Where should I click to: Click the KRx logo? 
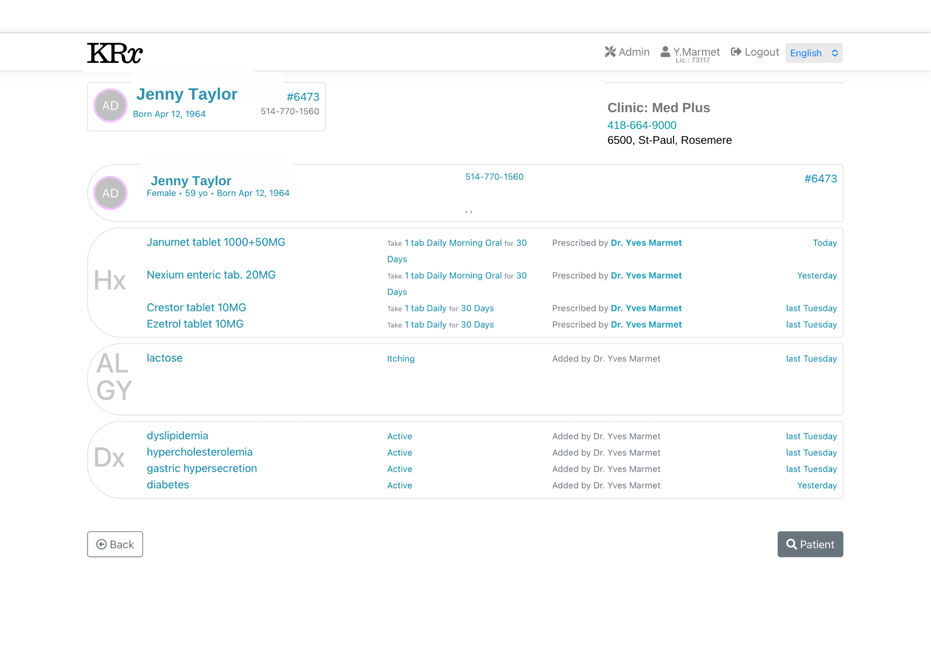[115, 53]
